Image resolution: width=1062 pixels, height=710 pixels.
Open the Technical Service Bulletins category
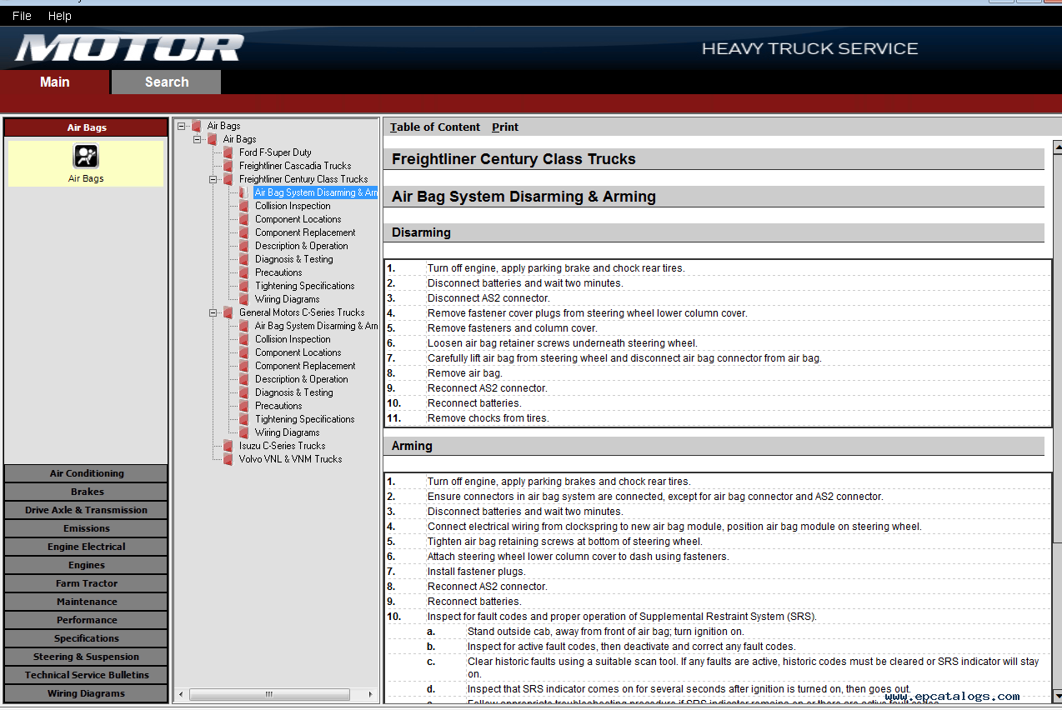(87, 675)
